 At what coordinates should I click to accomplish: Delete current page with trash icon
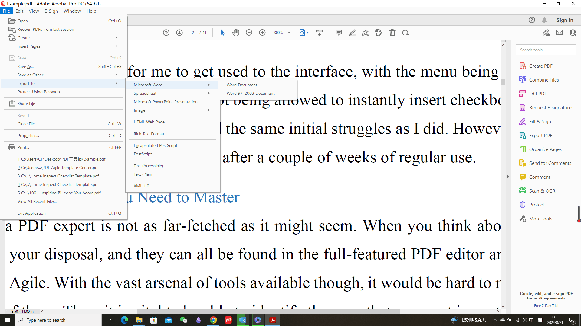392,33
